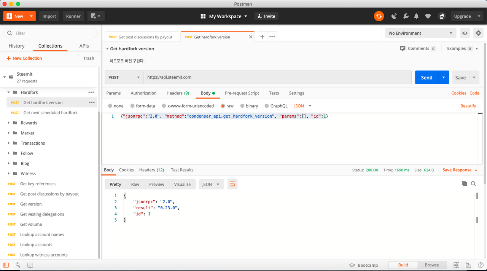
Task: Open the Code snippet link
Action: click(474, 93)
